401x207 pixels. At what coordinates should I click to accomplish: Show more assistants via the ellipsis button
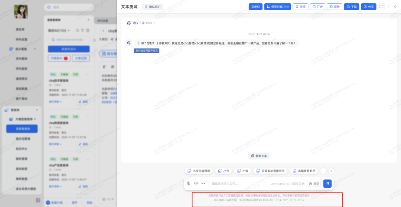pos(323,171)
